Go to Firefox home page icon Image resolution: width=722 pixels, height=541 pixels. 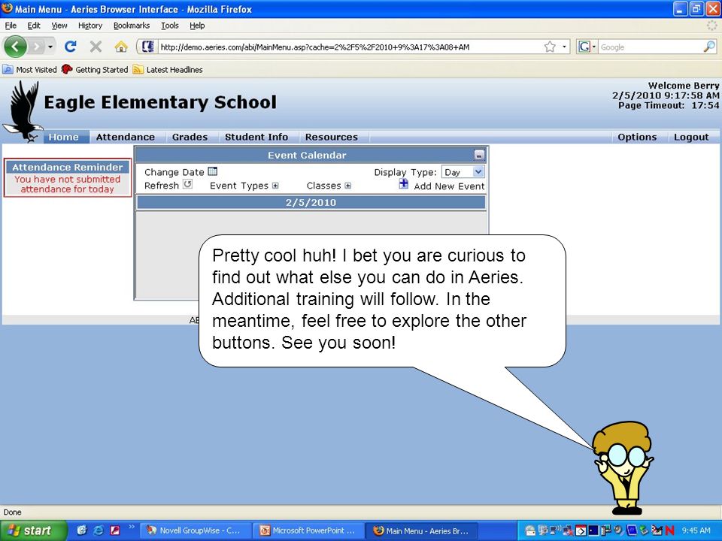pos(120,47)
